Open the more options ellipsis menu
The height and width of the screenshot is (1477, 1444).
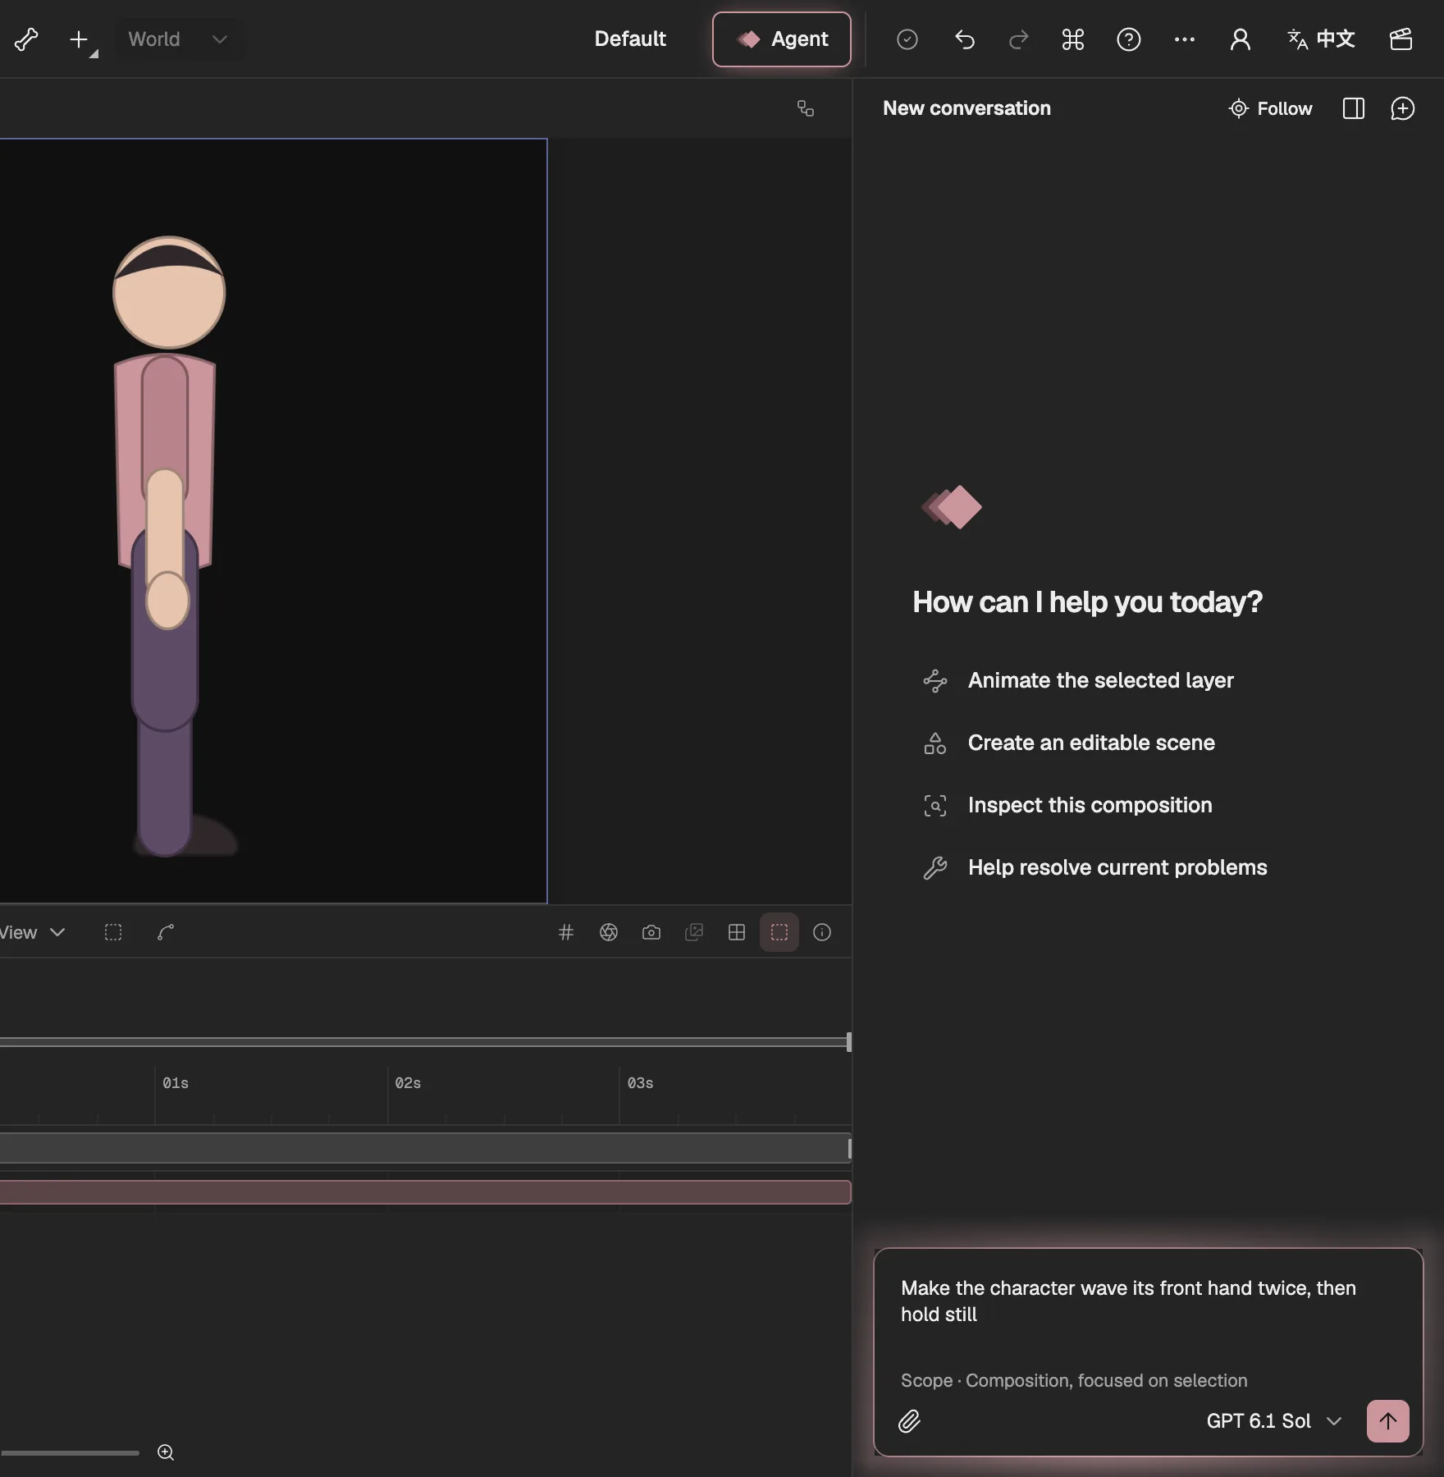click(x=1184, y=39)
